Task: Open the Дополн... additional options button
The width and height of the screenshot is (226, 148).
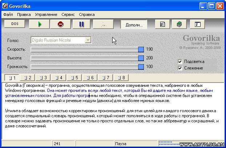Action: click(134, 25)
